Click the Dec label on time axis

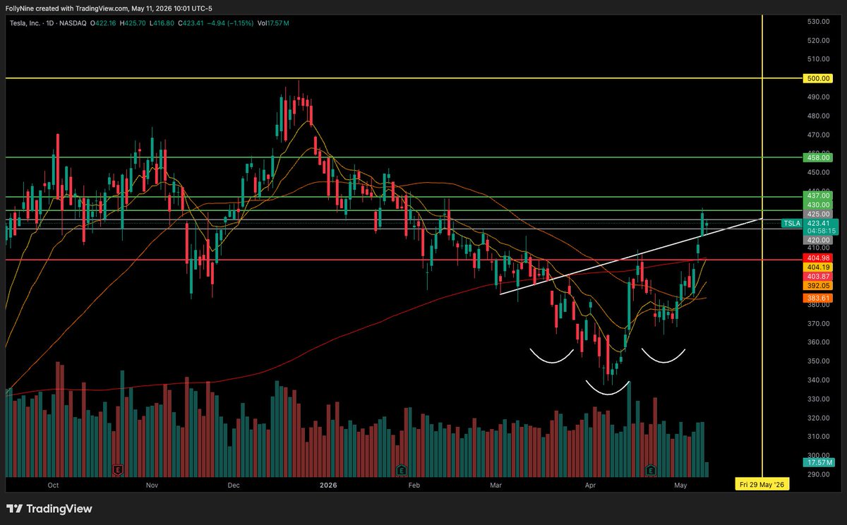[x=235, y=485]
